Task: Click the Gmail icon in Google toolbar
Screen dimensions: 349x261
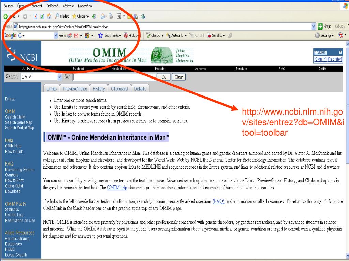Action: 76,35
